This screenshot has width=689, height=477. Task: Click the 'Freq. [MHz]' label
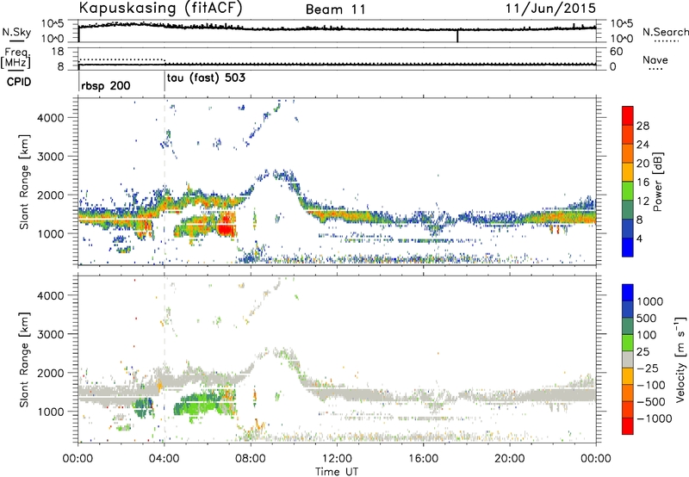coord(16,58)
